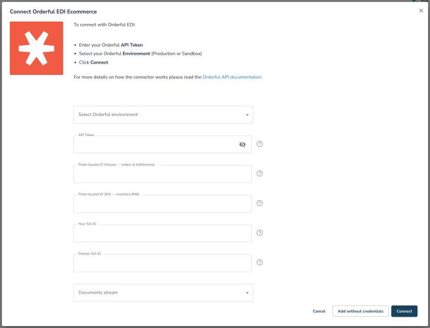The height and width of the screenshot is (328, 430).
Task: Focus the Mosaic orders & fulfillments bucket field
Action: point(162,174)
